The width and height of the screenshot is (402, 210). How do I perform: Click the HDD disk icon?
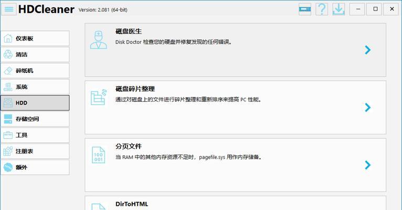[x=8, y=103]
